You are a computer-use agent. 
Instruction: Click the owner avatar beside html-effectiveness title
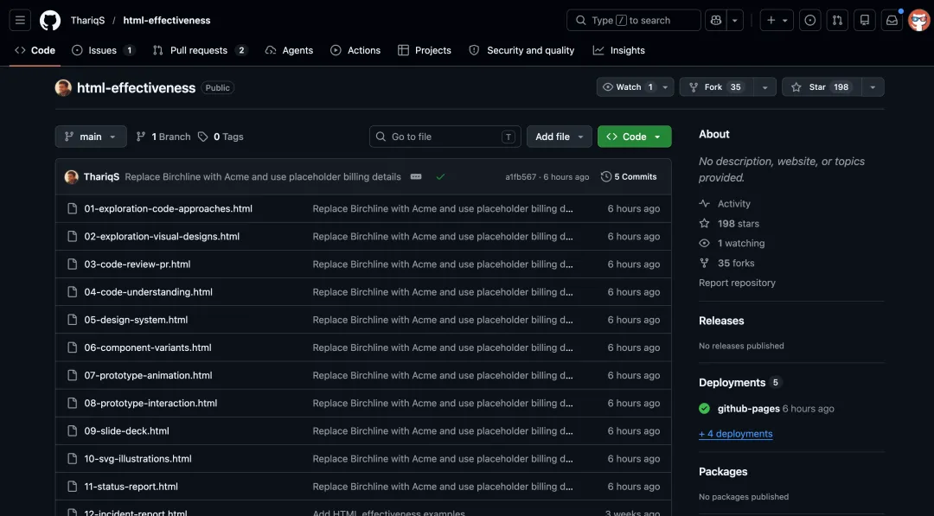63,87
